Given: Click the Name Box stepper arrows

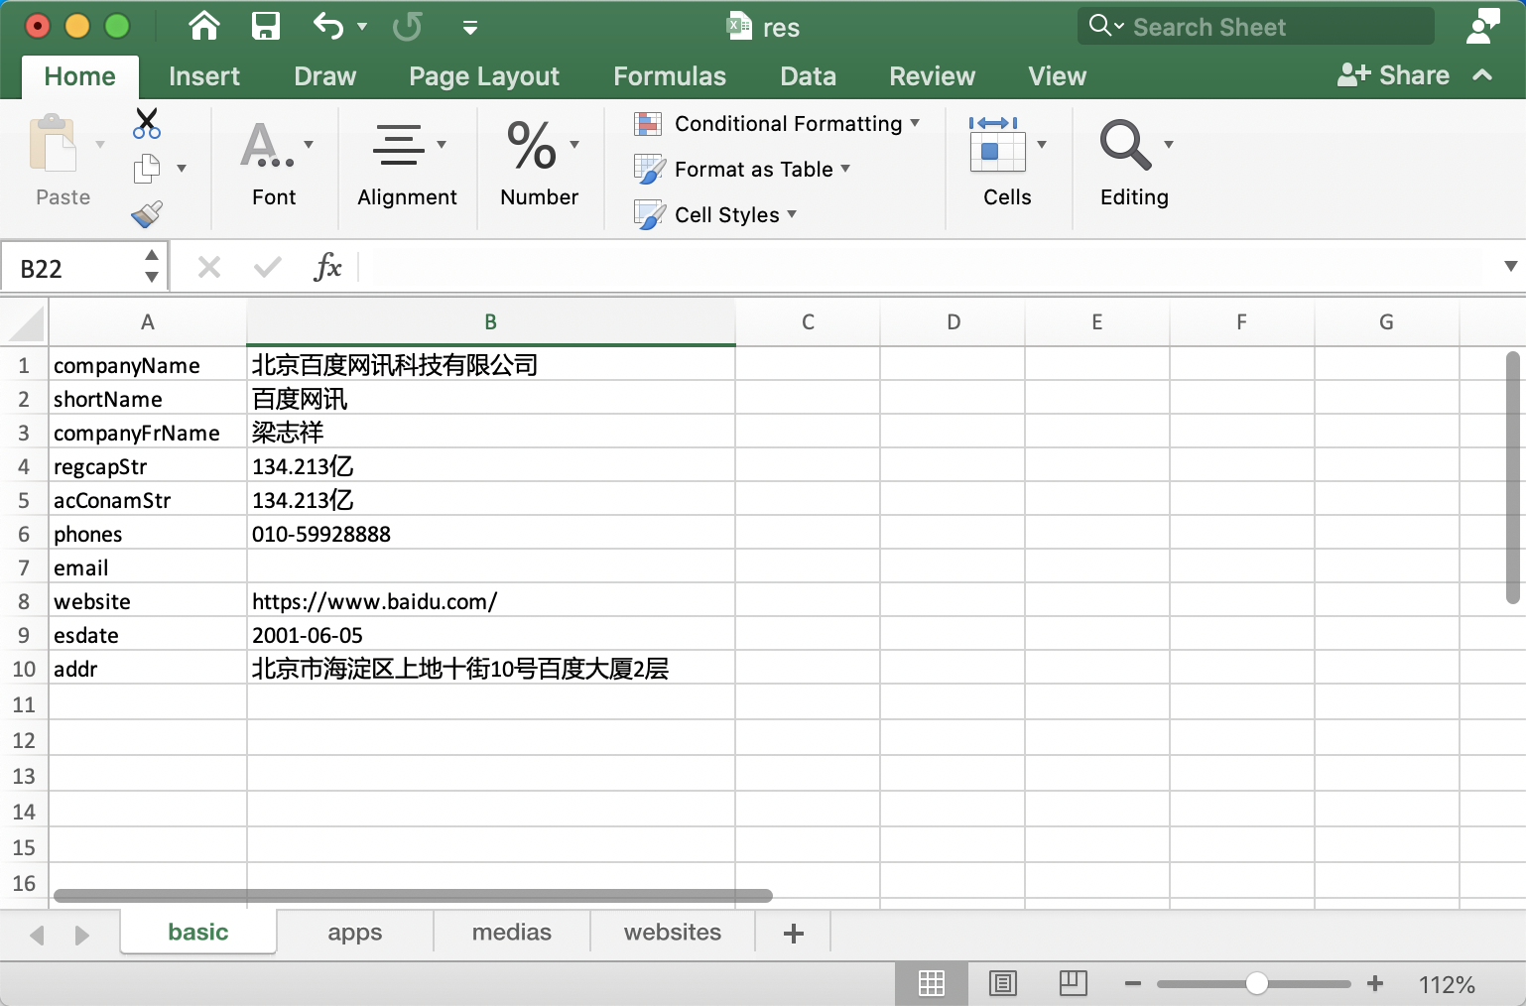Looking at the screenshot, I should [x=152, y=268].
